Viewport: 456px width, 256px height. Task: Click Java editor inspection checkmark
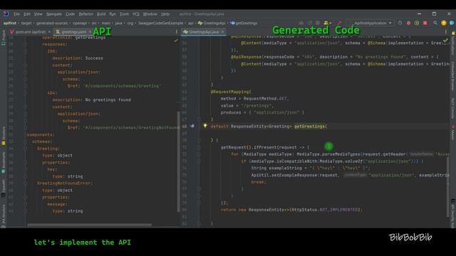tap(445, 41)
